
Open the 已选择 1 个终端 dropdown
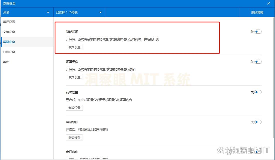[x=80, y=12]
